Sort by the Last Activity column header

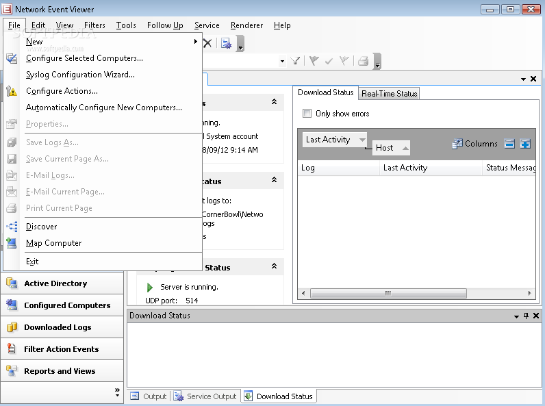431,168
